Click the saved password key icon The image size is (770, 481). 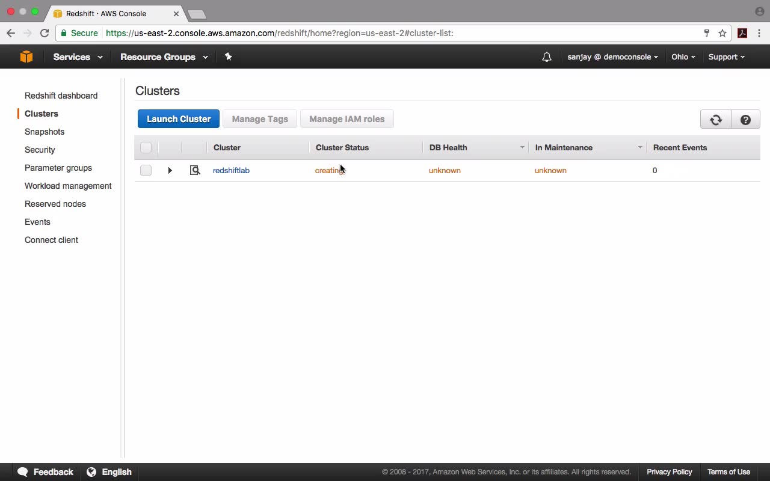(x=707, y=33)
